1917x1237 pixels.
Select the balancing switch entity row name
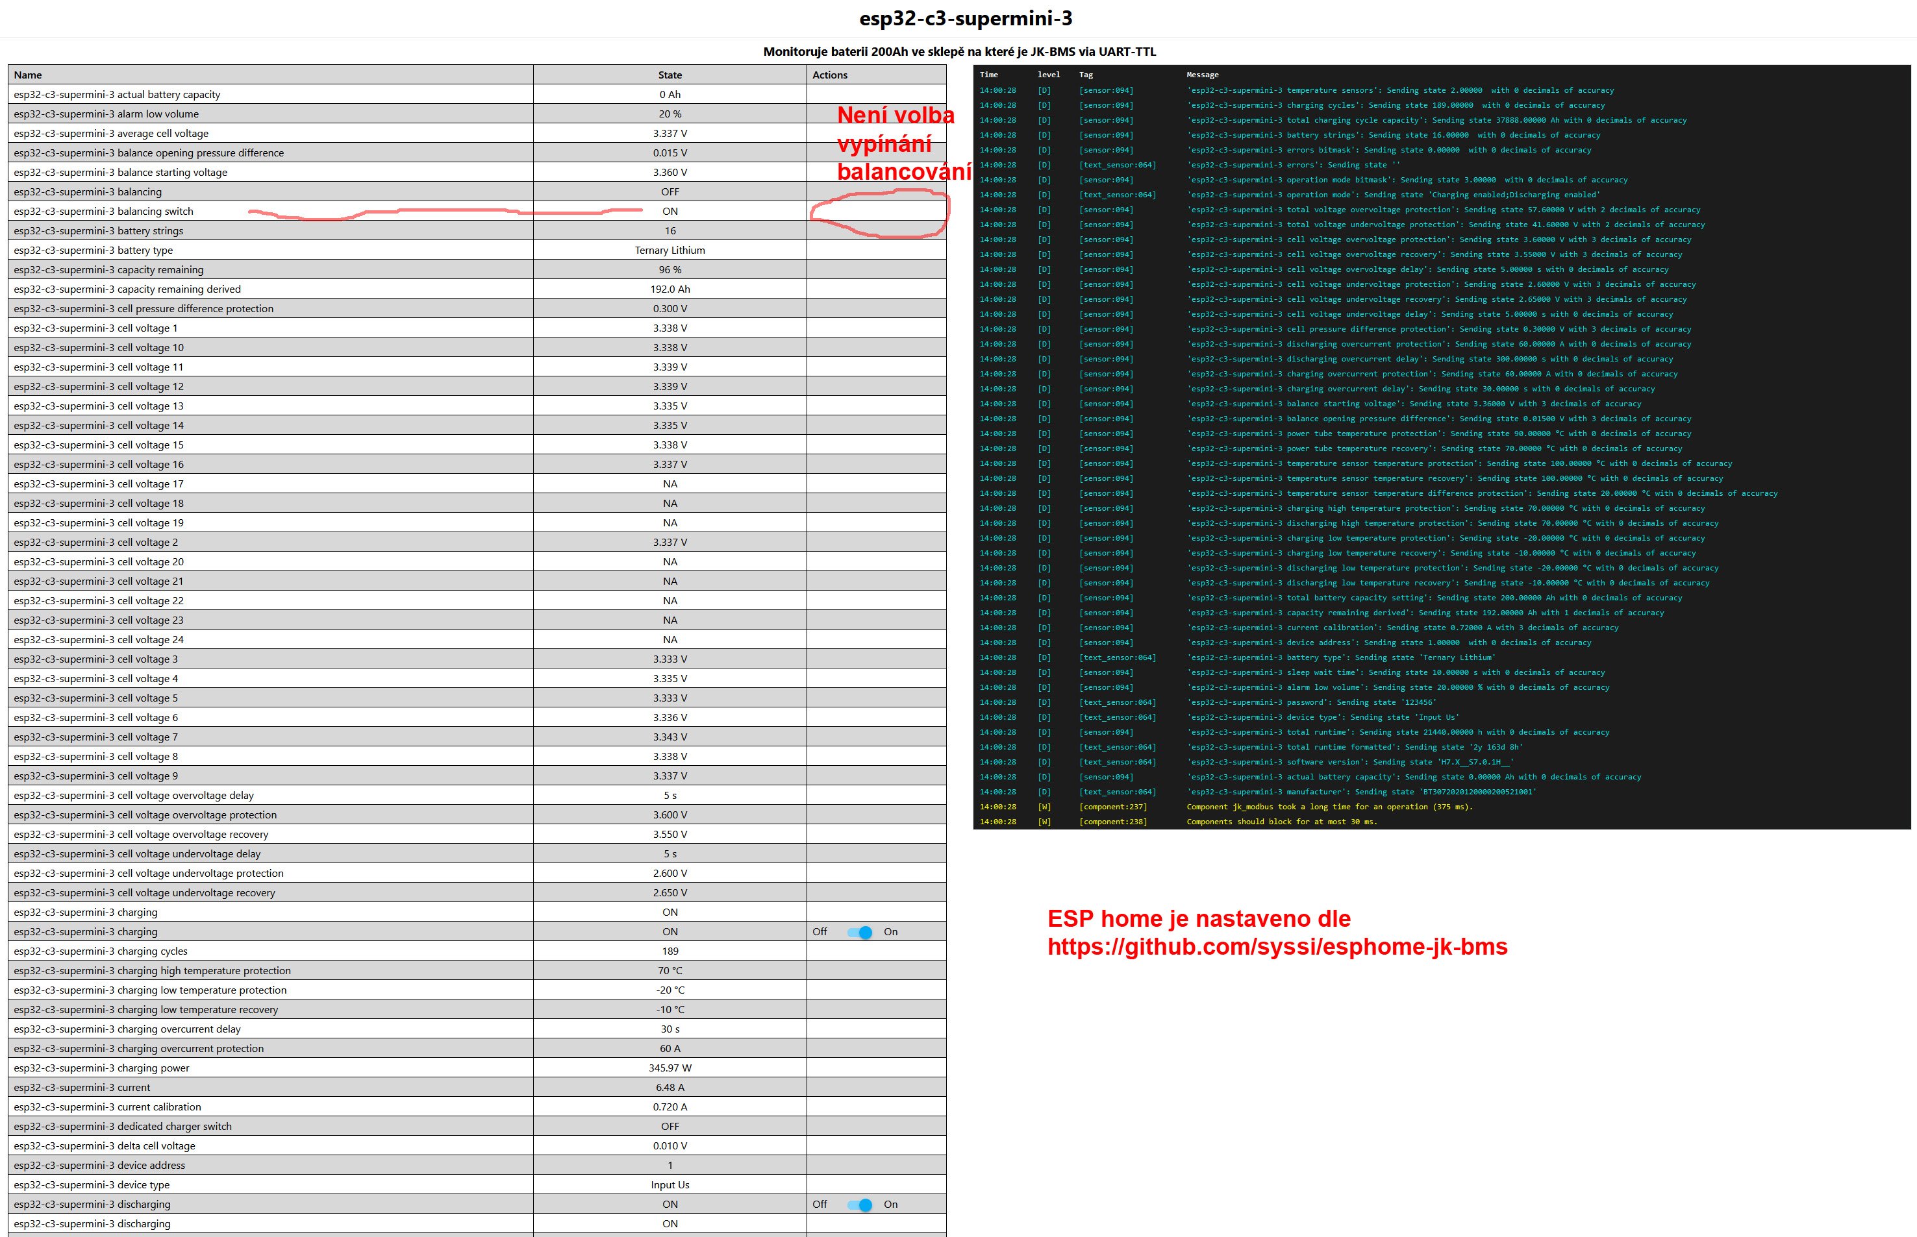click(x=103, y=212)
